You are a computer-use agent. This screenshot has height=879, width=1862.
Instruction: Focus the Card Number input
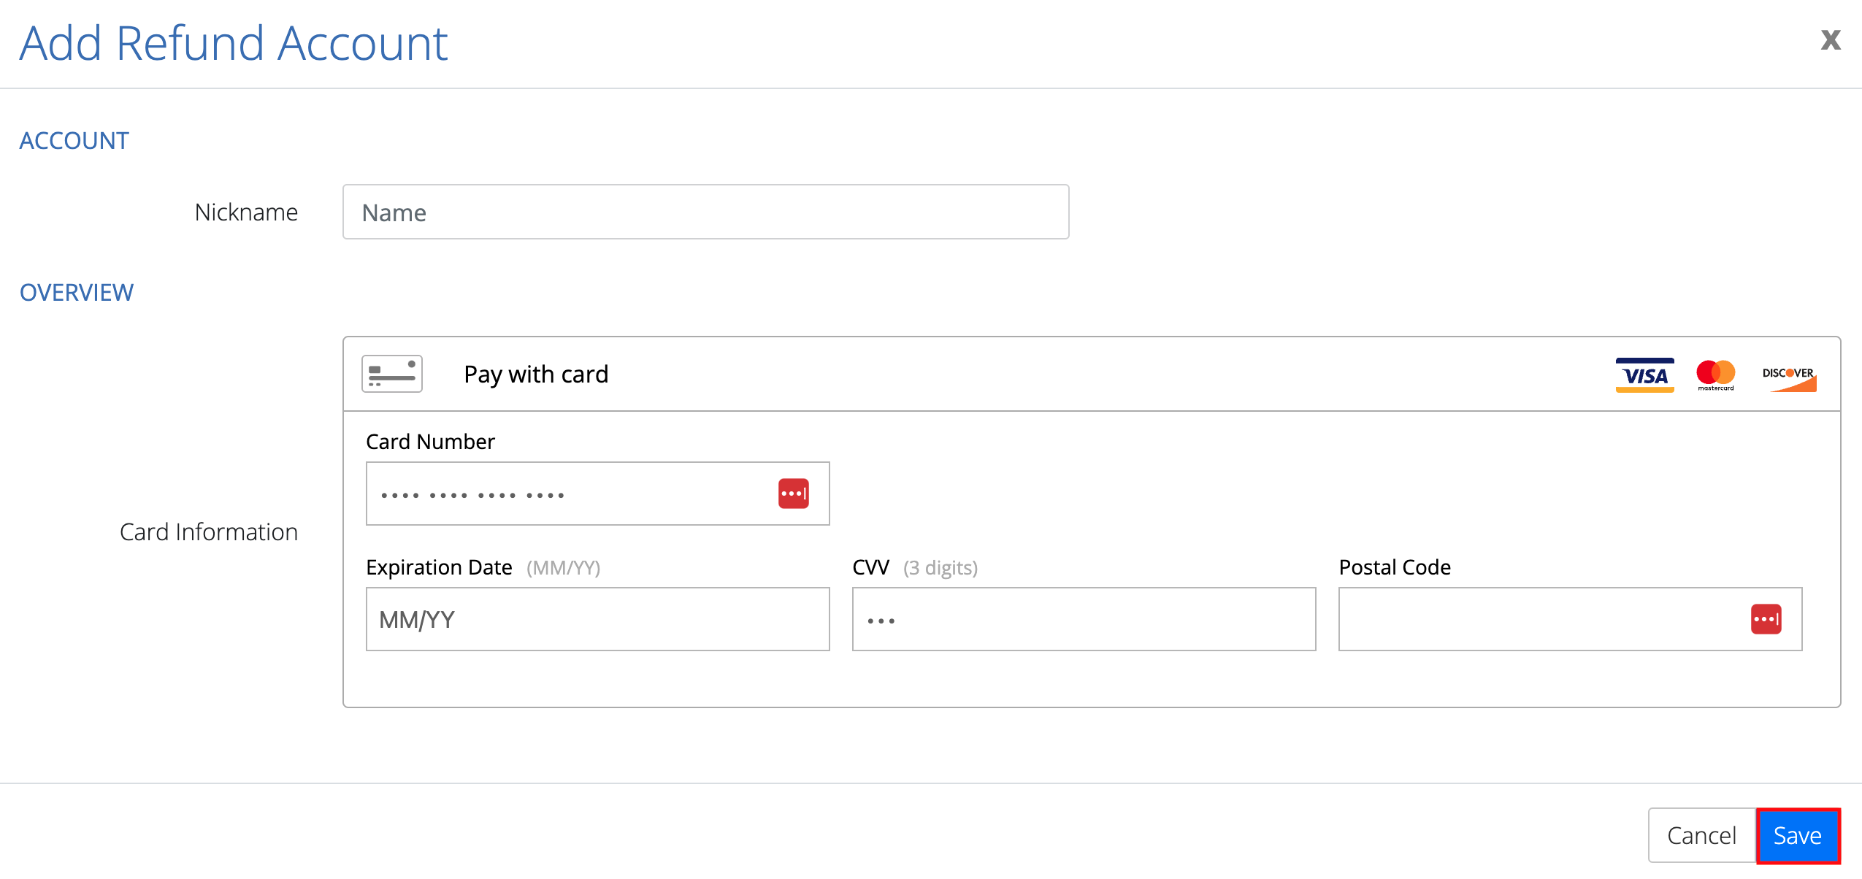(570, 493)
